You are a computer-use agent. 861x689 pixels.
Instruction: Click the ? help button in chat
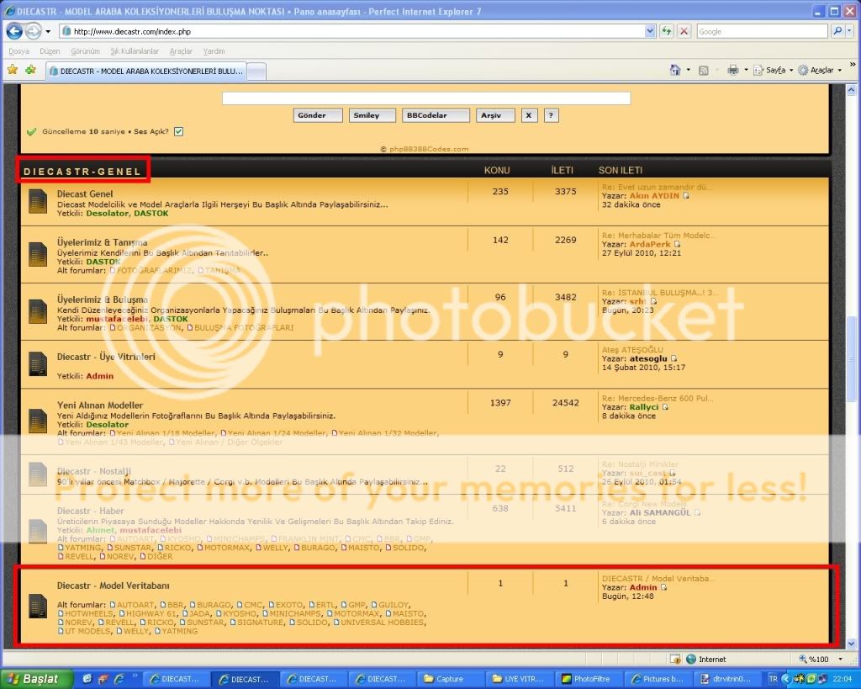coord(551,115)
